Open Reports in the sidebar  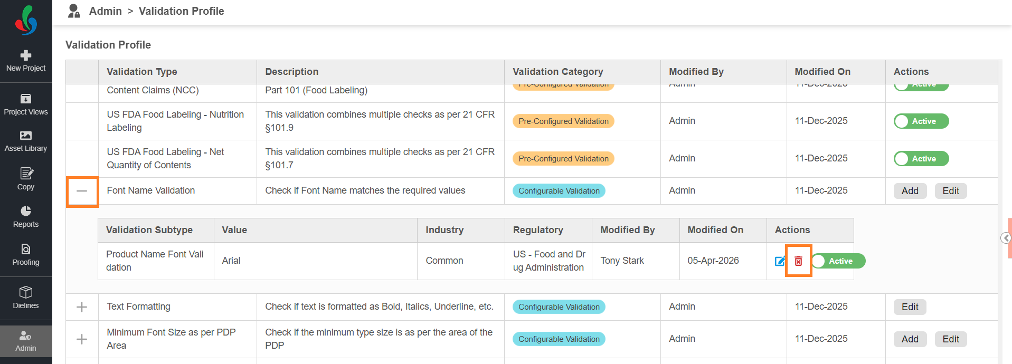point(26,217)
